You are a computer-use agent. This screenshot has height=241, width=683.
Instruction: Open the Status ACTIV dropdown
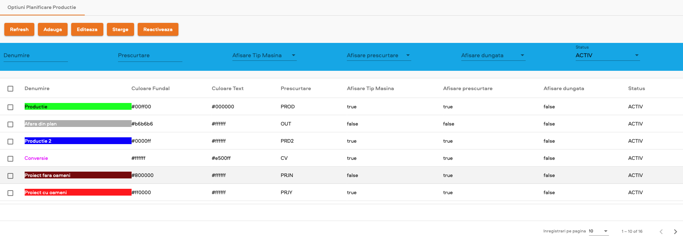[608, 55]
